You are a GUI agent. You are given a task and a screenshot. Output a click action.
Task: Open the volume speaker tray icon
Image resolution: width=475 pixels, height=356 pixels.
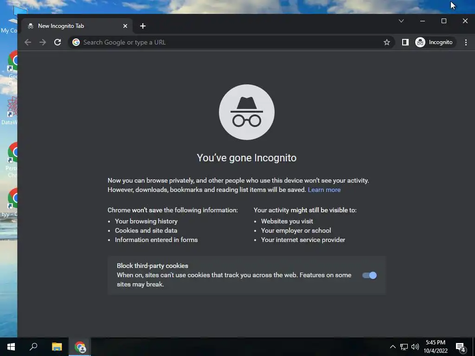pos(415,347)
